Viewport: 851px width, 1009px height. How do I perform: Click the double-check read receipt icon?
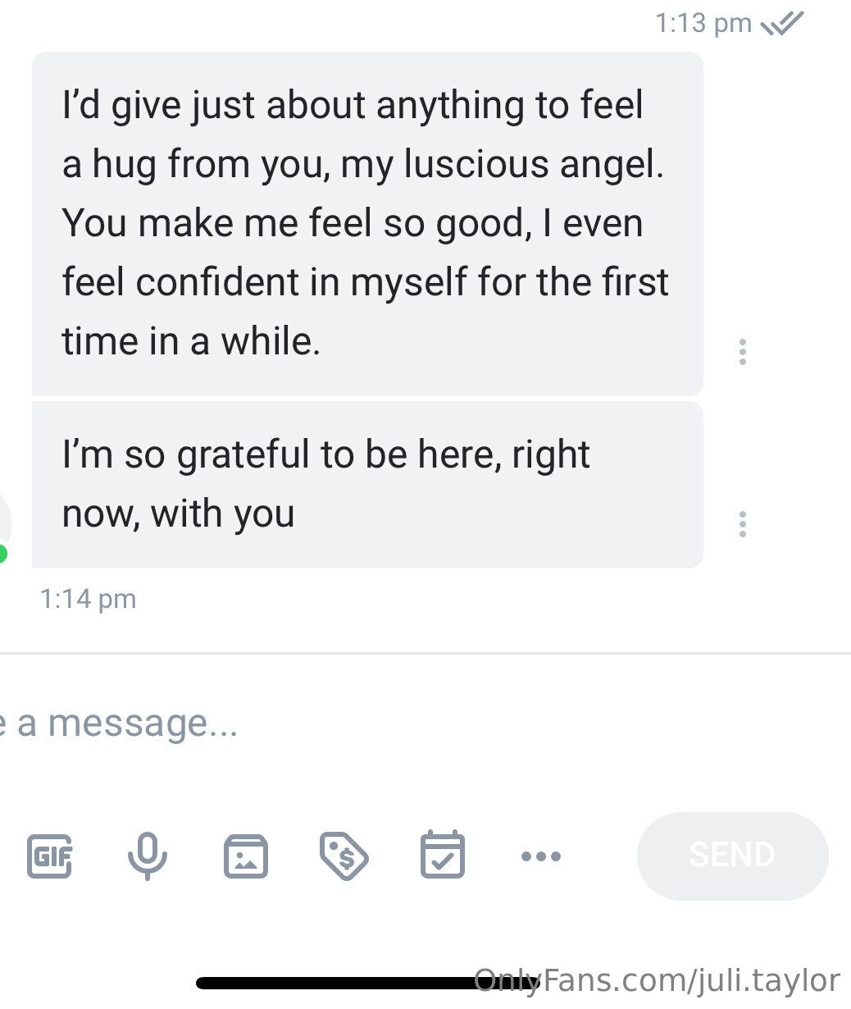pos(782,23)
